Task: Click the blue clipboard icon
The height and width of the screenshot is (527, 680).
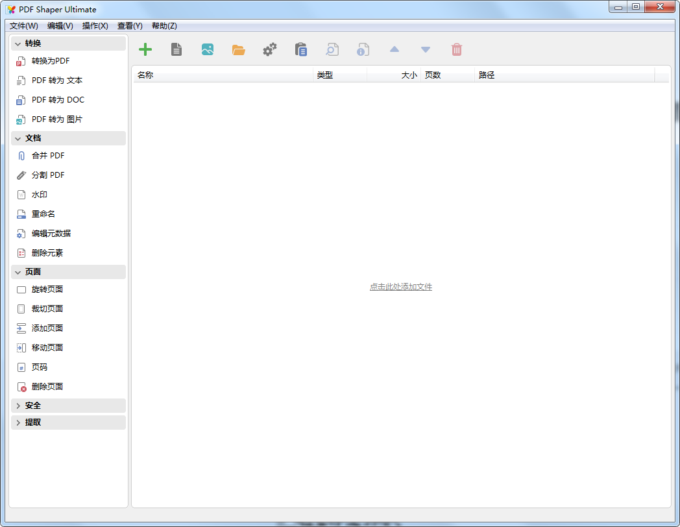Action: [x=300, y=49]
